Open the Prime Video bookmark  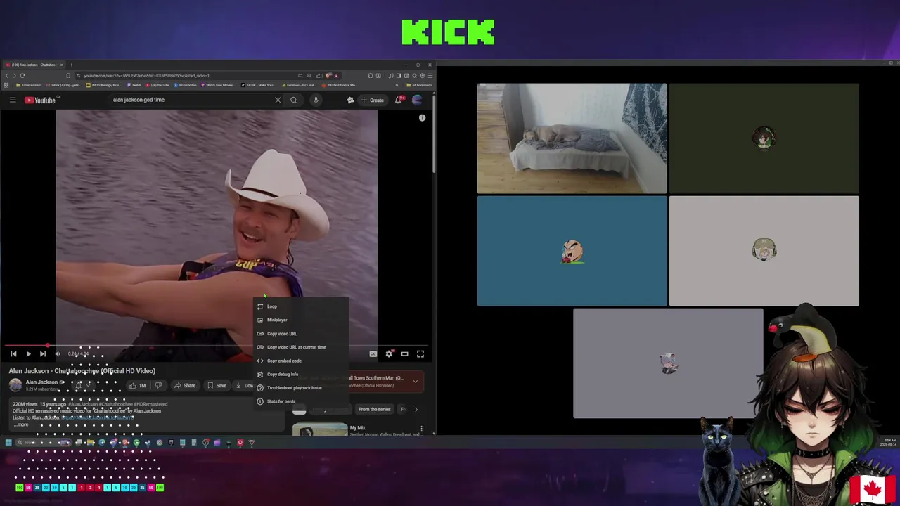(186, 85)
